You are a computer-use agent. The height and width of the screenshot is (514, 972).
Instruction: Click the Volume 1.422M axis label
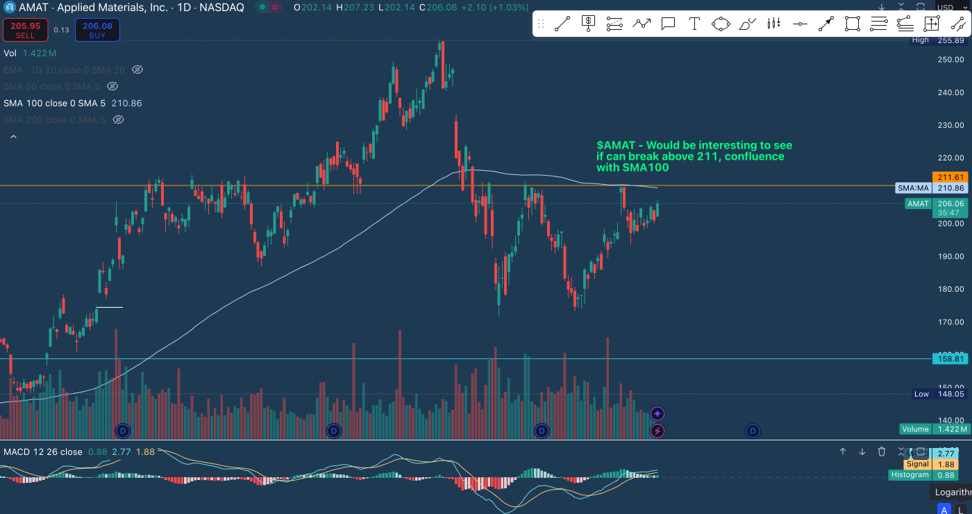(x=935, y=429)
